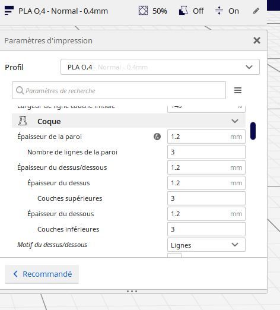Click the Coque section shell icon
This screenshot has height=310, width=280.
point(23,121)
